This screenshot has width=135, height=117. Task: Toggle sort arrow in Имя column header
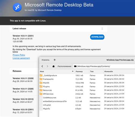click(x=73, y=71)
